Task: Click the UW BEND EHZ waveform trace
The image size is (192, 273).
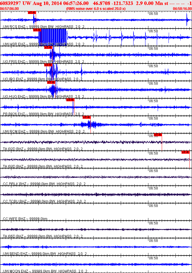Action: 96,247
